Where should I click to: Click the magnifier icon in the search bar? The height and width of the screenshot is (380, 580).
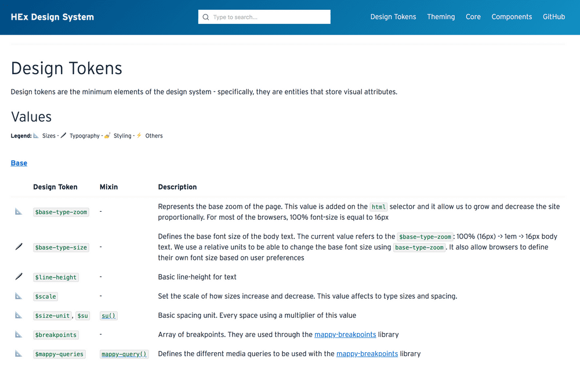point(206,17)
